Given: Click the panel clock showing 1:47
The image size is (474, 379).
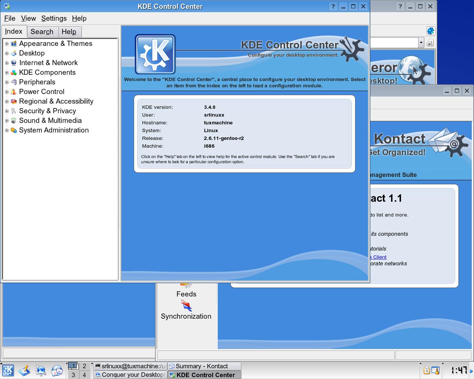Looking at the screenshot, I should 459,370.
